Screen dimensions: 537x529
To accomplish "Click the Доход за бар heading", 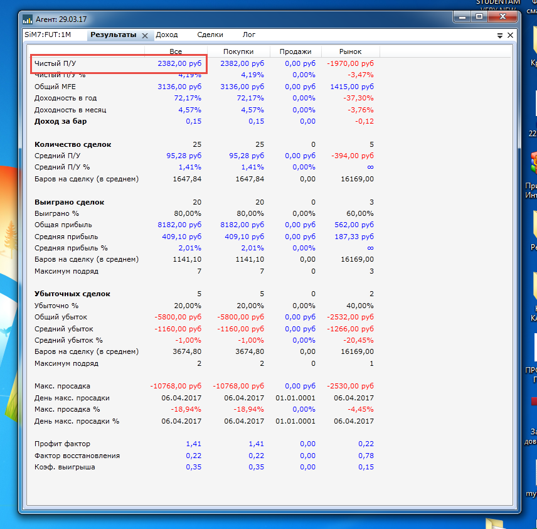I will pyautogui.click(x=61, y=121).
